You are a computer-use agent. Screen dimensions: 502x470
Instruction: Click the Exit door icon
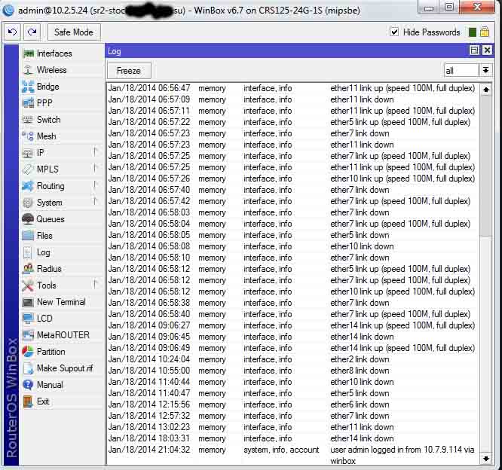point(28,401)
